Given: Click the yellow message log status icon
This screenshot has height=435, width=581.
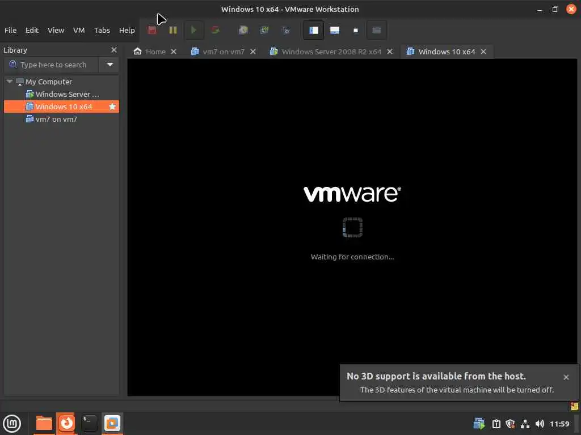Looking at the screenshot, I should [574, 406].
